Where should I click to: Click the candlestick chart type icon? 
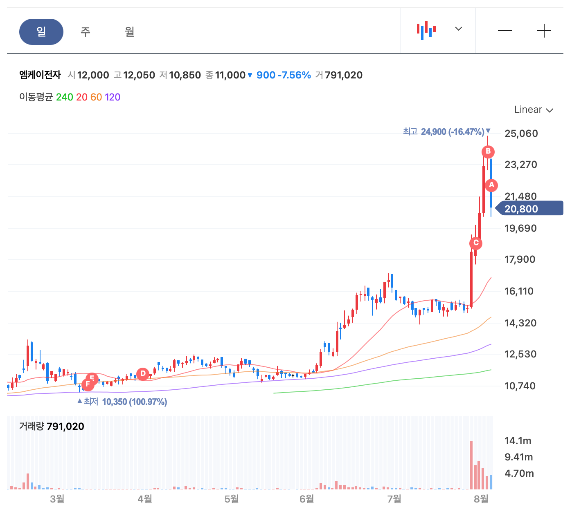426,30
